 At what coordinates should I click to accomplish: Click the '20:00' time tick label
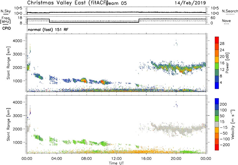click(176, 159)
